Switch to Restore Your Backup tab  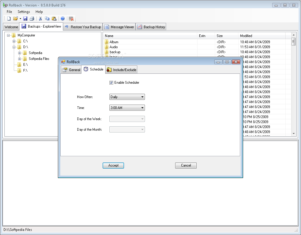83,27
